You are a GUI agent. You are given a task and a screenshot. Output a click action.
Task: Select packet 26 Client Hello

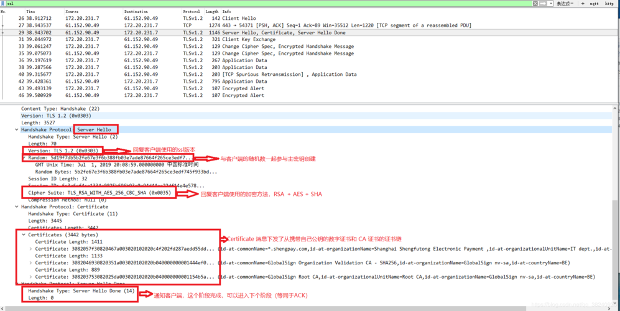point(308,18)
